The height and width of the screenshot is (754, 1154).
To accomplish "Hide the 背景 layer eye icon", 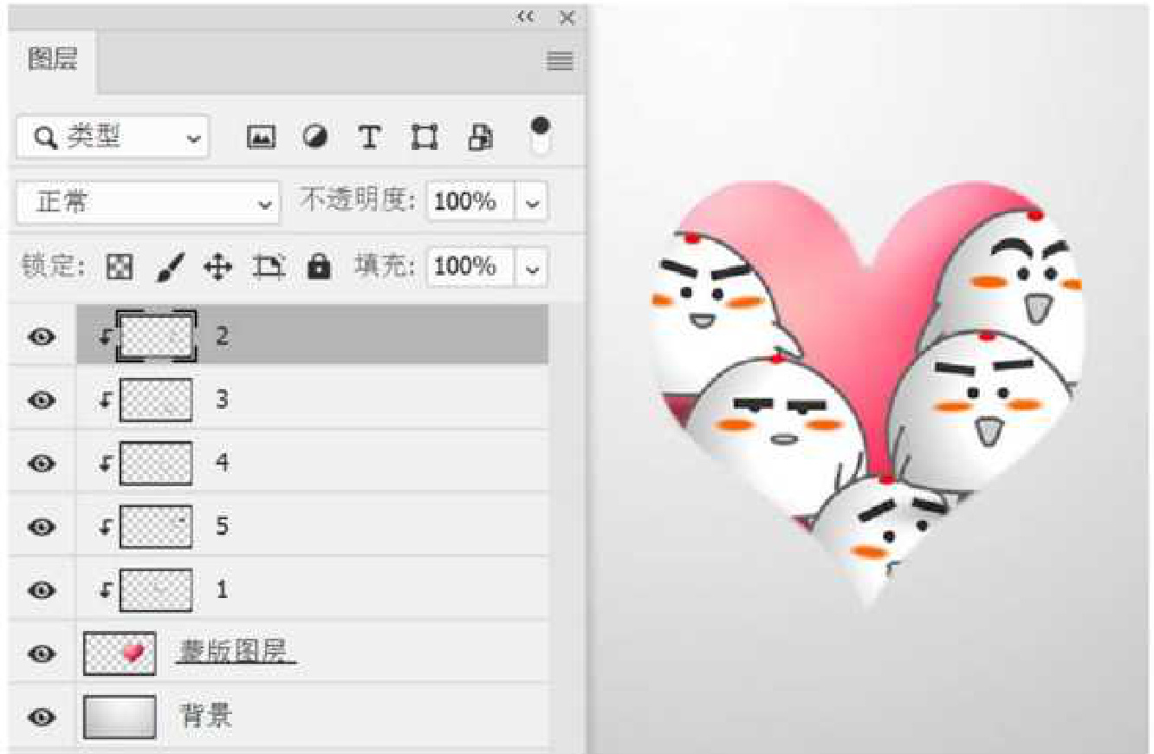I will point(42,717).
